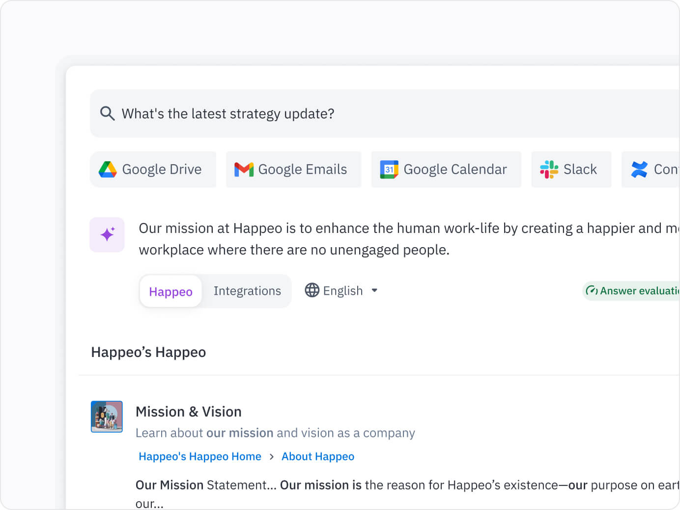This screenshot has height=510, width=680.
Task: Filter results by Google Calendar
Action: [446, 169]
